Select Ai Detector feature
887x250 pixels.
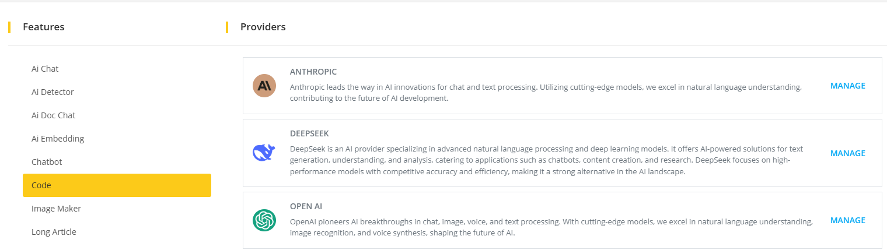pyautogui.click(x=53, y=92)
